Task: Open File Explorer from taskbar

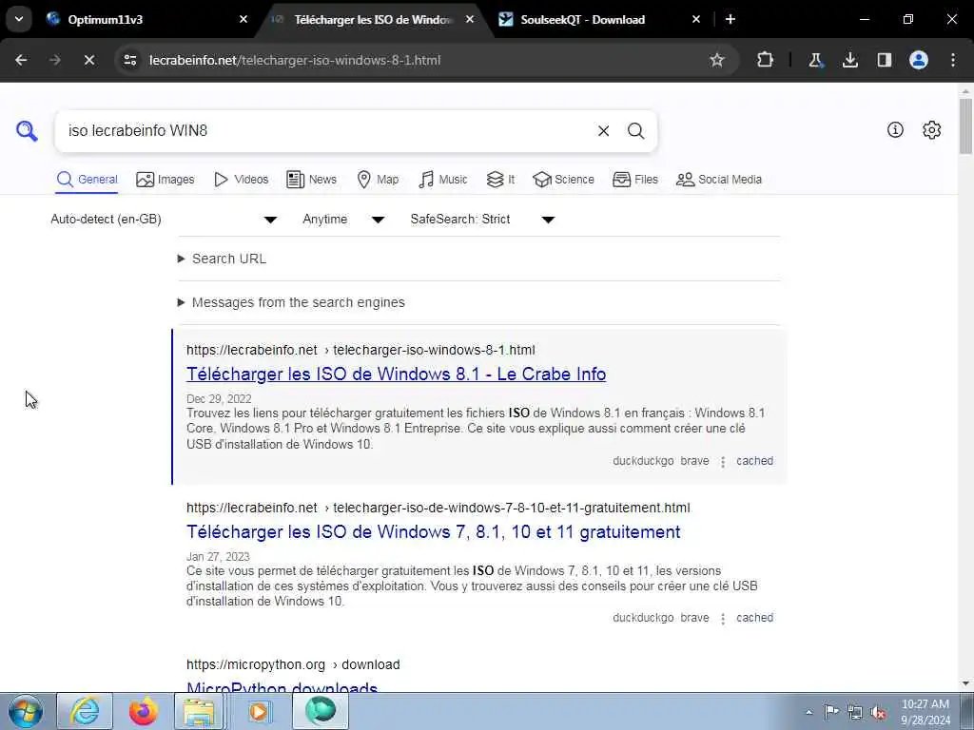Action: (x=198, y=711)
